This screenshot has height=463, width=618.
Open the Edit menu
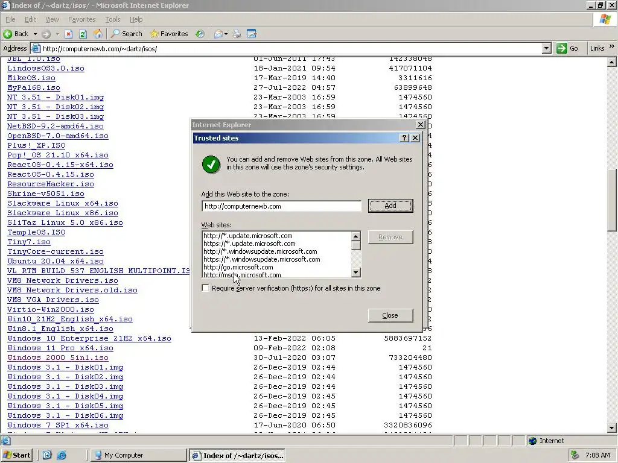pyautogui.click(x=30, y=19)
